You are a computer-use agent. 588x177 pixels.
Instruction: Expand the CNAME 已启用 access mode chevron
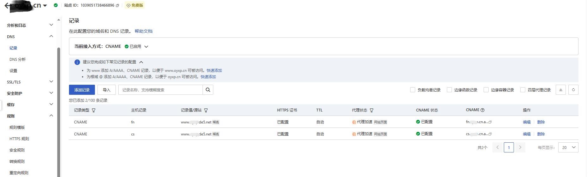[146, 47]
